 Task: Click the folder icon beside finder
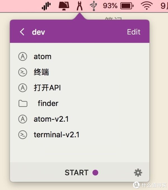(x=22, y=104)
